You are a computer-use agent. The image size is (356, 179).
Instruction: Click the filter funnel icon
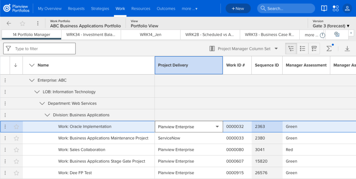coord(8,49)
